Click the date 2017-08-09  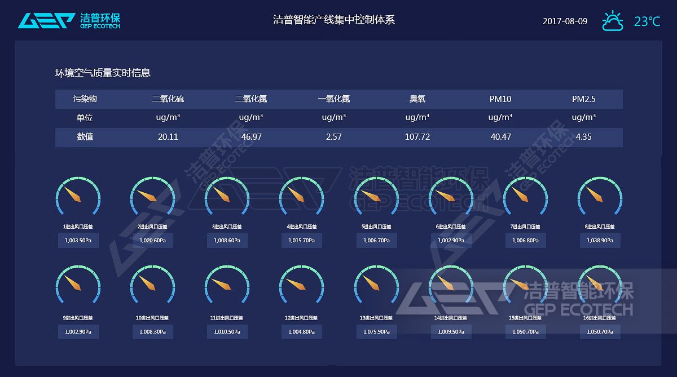click(x=565, y=21)
